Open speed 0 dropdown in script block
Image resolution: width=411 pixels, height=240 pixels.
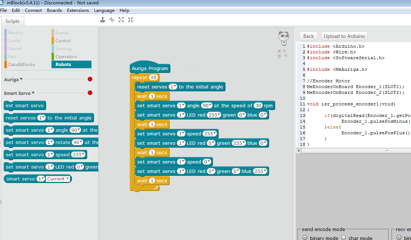tap(207, 162)
